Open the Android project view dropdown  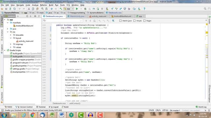(x=10, y=16)
